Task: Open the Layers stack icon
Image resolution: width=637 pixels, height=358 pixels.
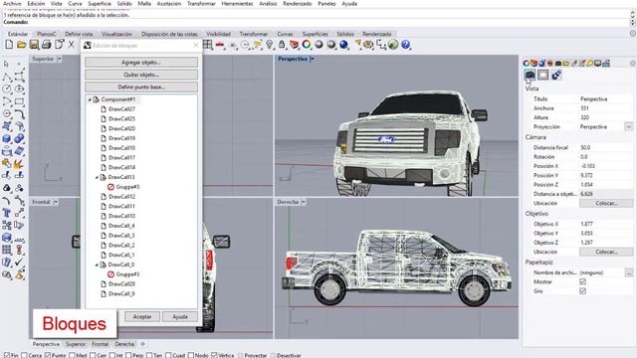Action: [295, 45]
